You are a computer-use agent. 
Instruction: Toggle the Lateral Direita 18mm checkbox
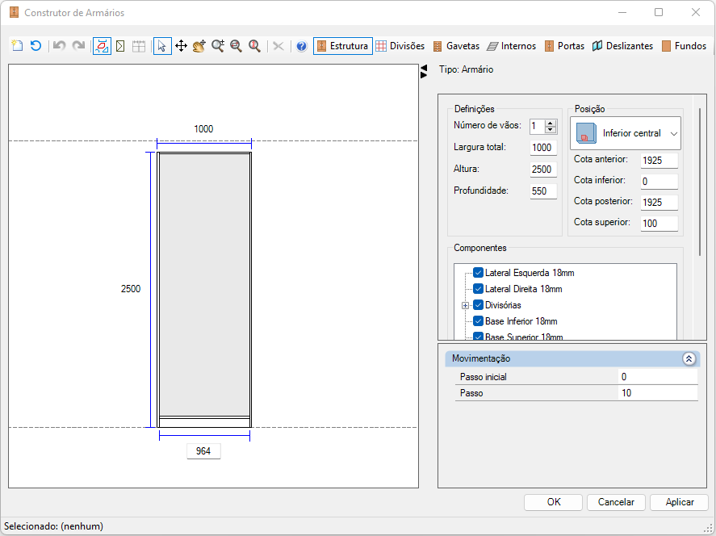coord(479,289)
